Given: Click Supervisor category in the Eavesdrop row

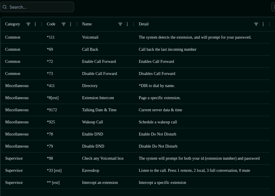Looking at the screenshot, I should (14, 170).
